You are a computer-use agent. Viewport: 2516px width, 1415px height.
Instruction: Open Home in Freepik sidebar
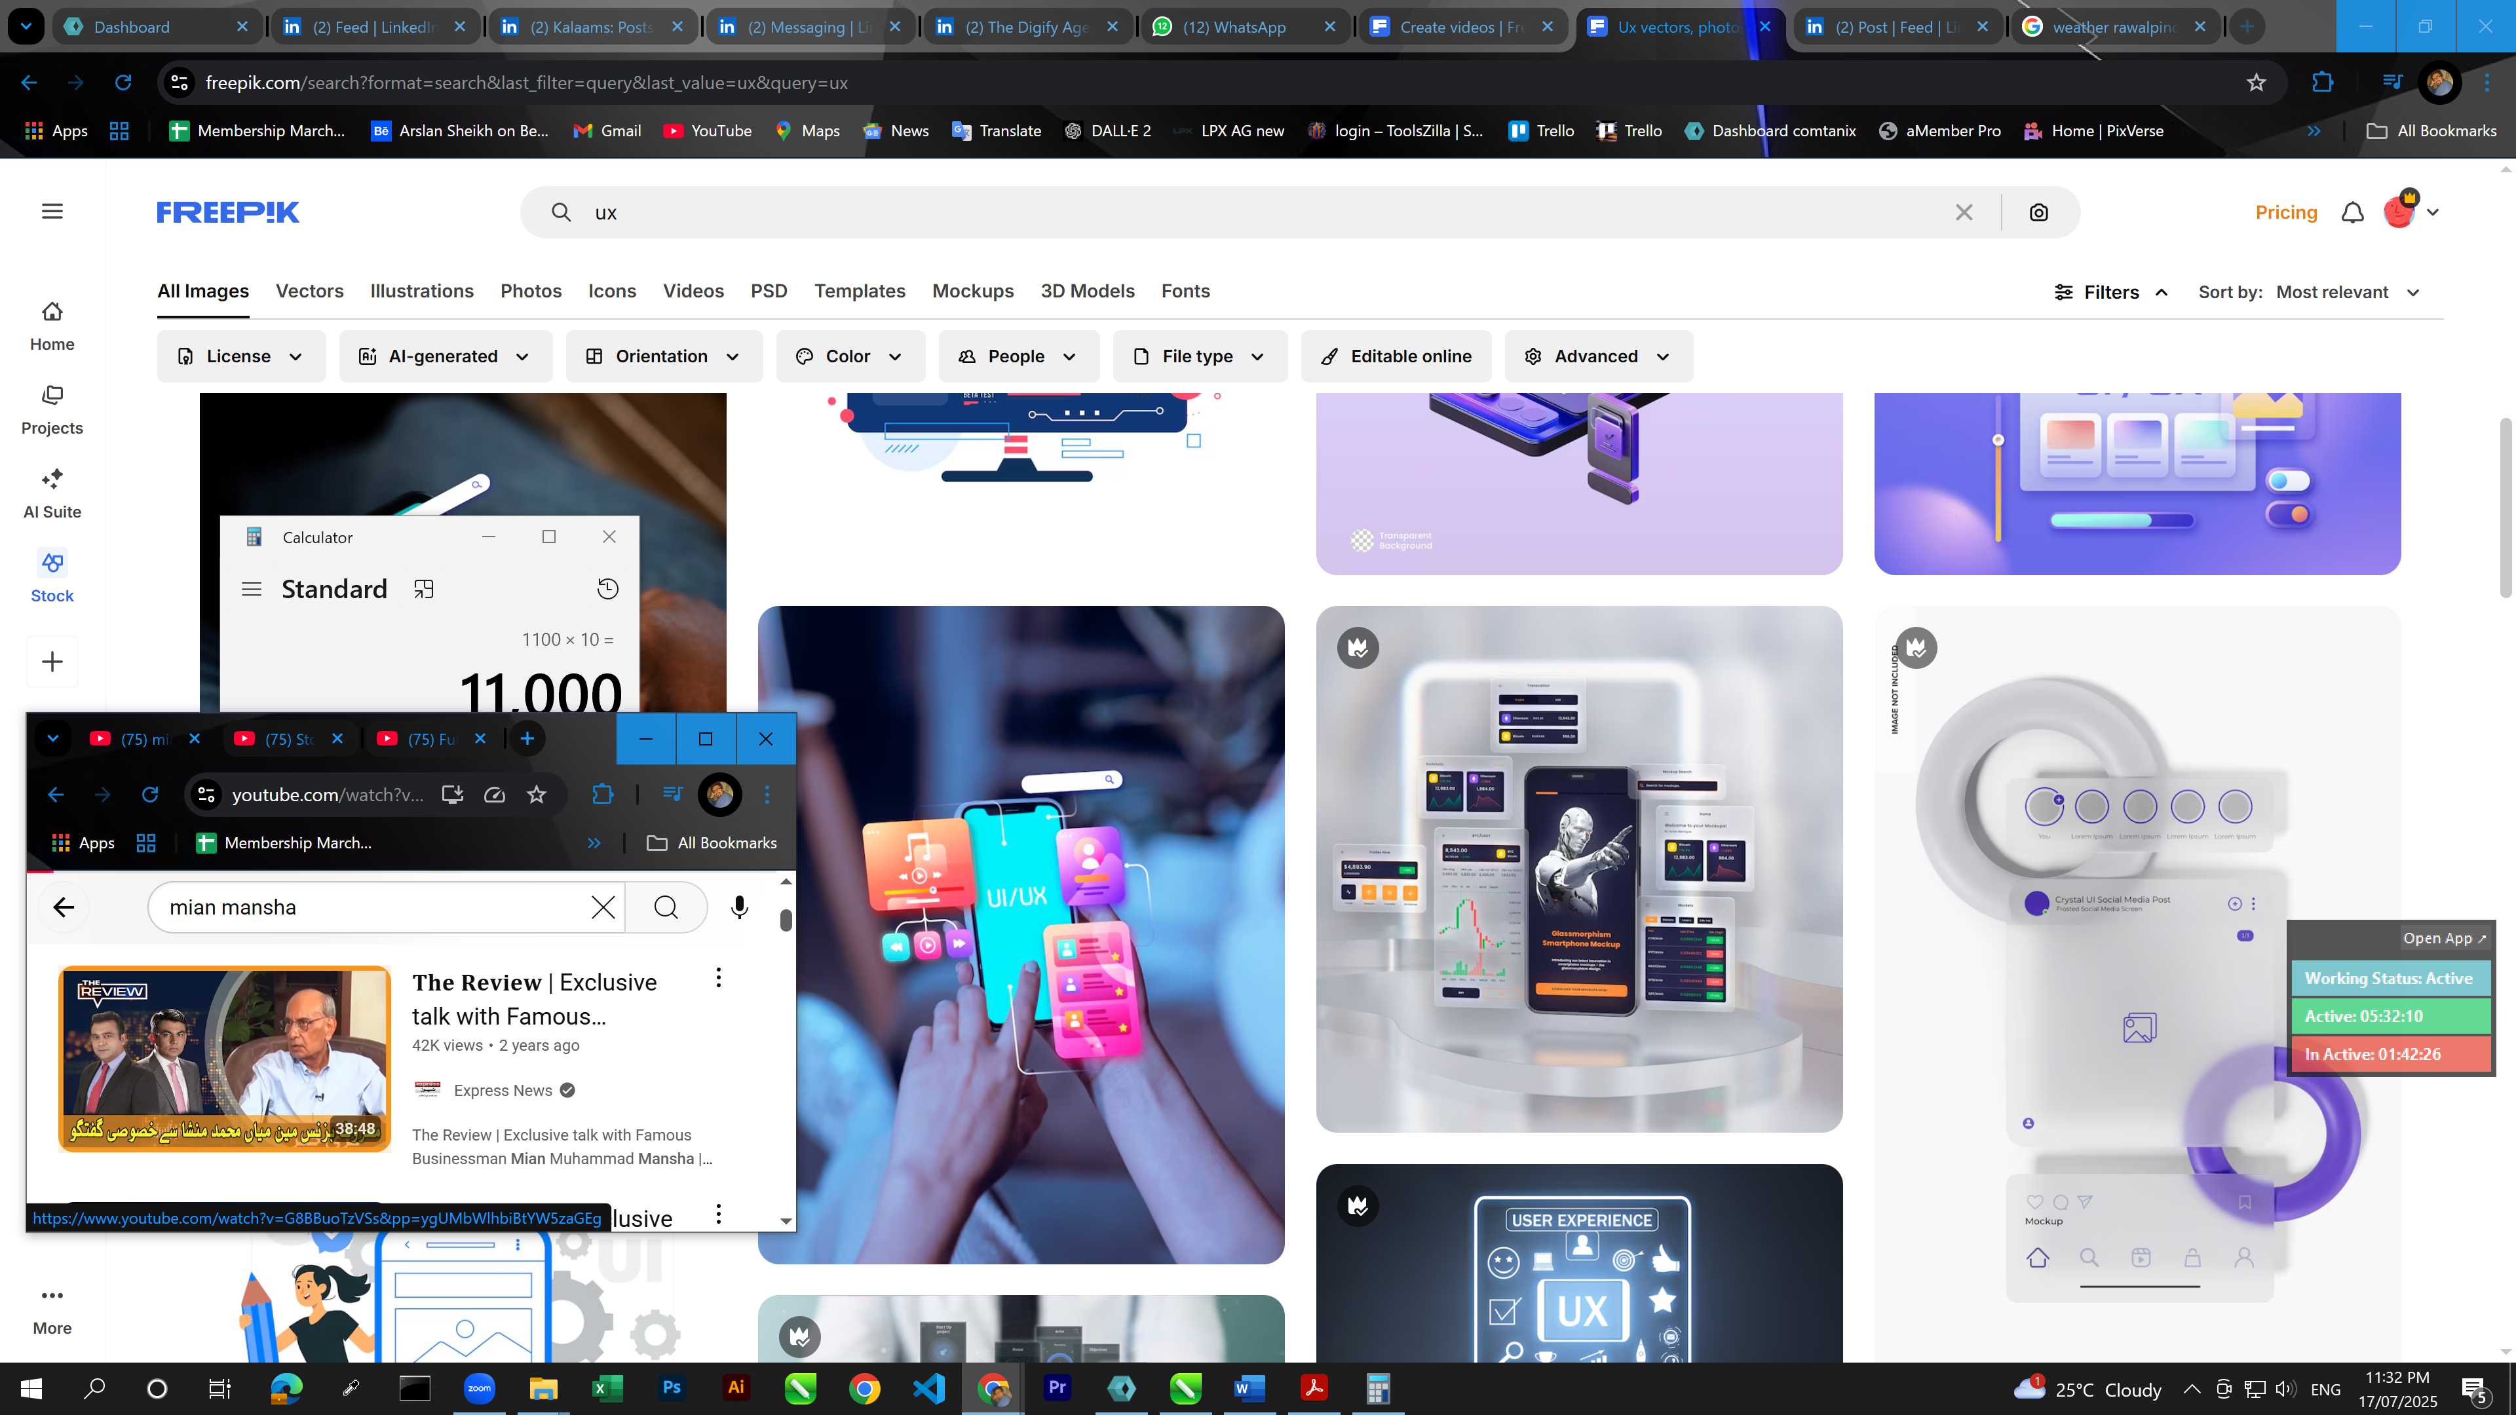[x=52, y=326]
